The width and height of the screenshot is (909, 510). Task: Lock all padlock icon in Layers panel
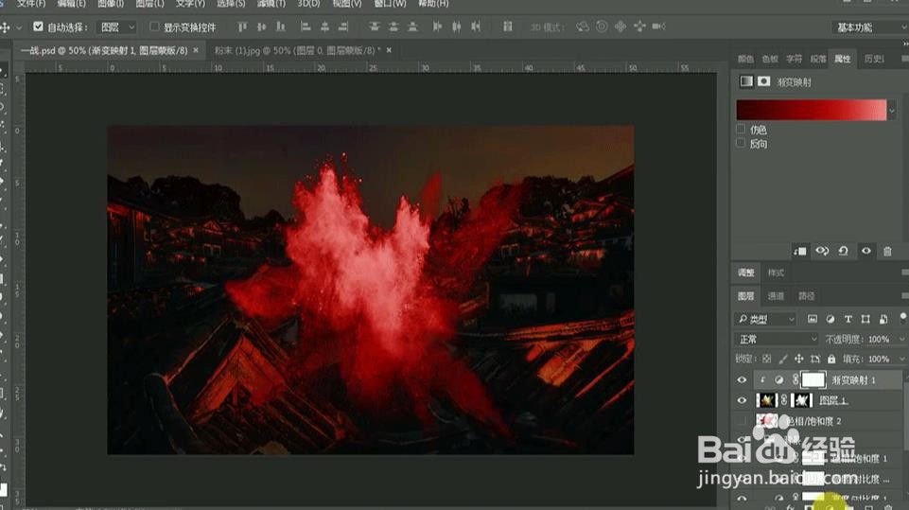click(831, 359)
